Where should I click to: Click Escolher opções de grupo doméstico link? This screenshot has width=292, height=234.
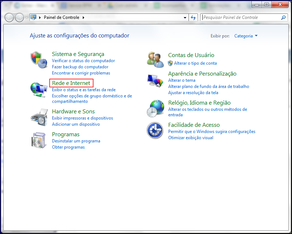point(92,98)
